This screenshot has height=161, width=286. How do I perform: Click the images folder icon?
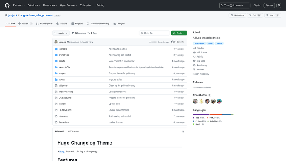click(x=56, y=73)
